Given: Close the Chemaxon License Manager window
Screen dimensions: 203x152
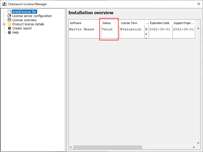Looking at the screenshot, I should [x=199, y=4].
